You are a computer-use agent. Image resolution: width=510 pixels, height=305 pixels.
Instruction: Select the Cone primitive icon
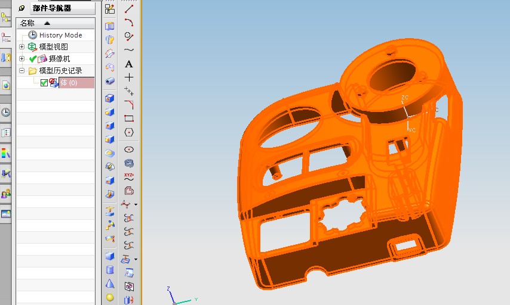(x=110, y=284)
